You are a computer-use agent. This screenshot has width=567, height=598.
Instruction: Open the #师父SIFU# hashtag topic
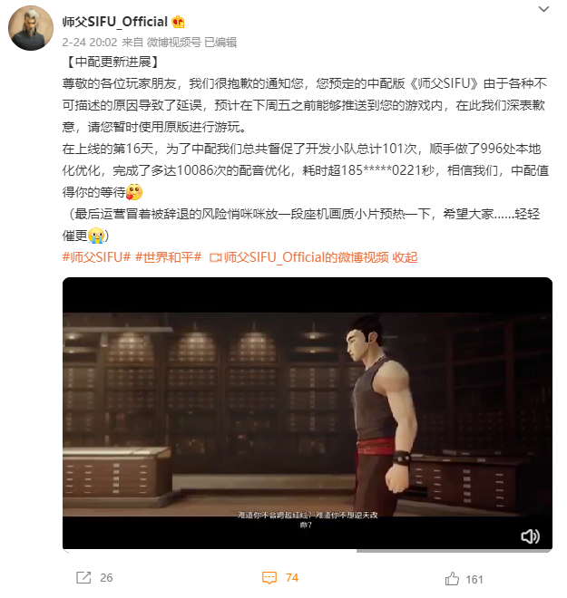pos(96,257)
